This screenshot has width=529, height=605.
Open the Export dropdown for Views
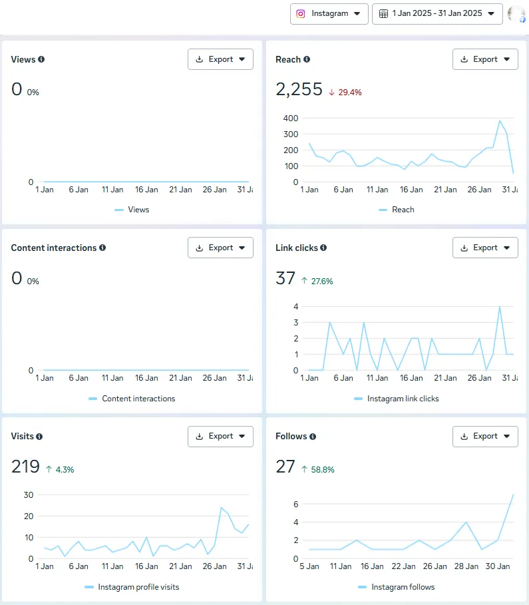tap(220, 59)
